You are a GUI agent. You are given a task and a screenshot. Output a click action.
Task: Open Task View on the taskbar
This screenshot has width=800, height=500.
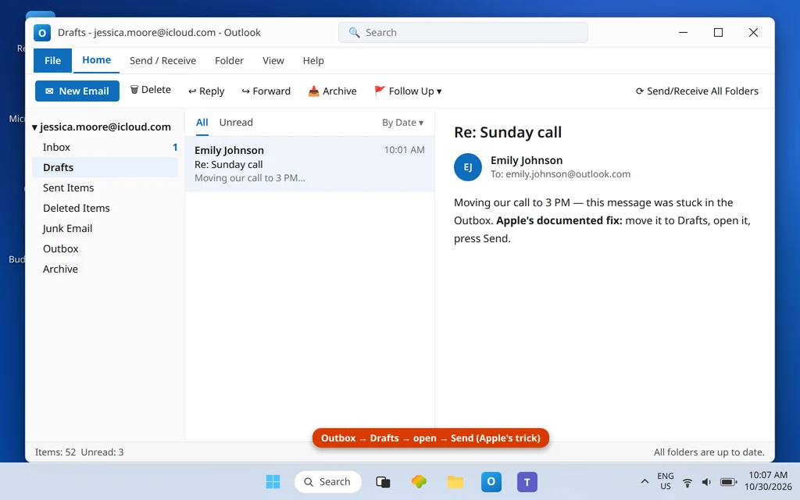[x=383, y=481]
